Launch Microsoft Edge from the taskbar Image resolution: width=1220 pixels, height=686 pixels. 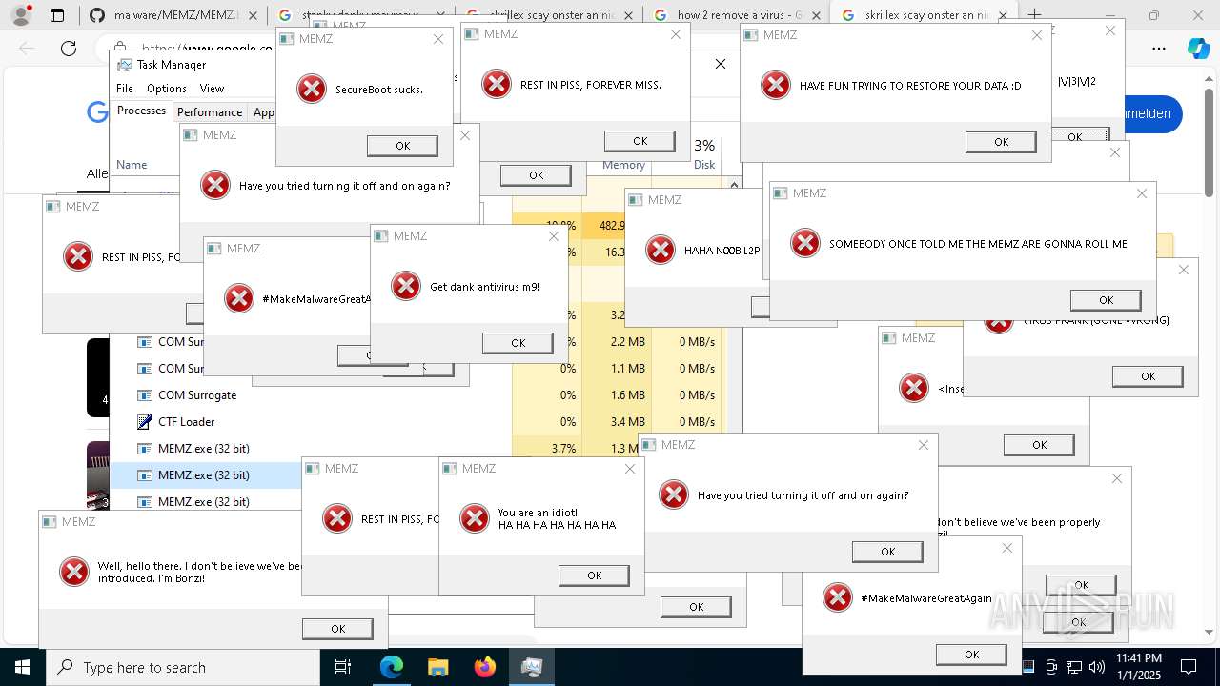(392, 667)
